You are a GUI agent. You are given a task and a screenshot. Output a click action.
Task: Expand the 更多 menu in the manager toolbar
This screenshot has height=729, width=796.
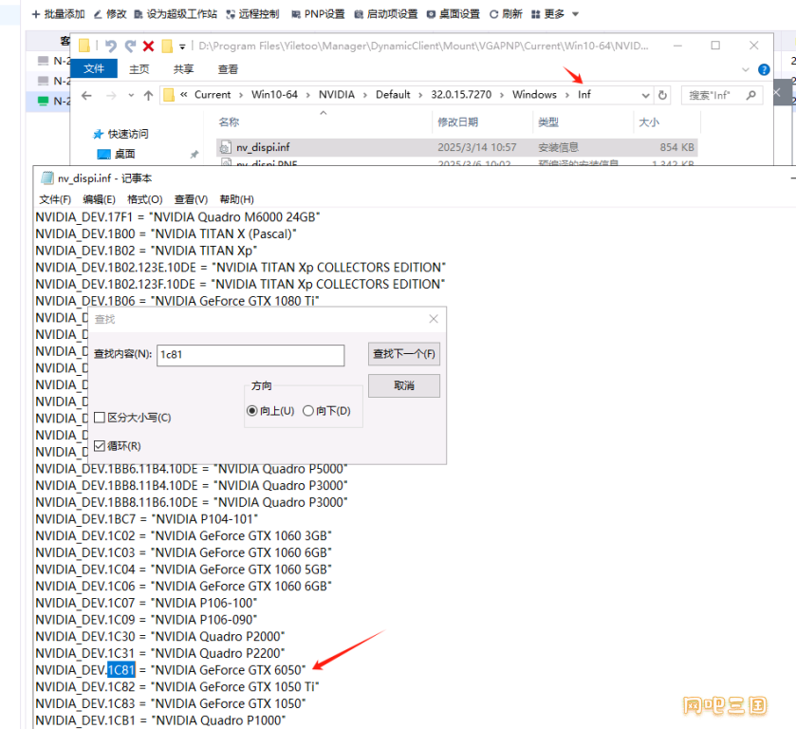[555, 14]
